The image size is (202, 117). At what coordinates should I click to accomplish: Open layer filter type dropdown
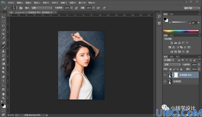tap(169, 60)
